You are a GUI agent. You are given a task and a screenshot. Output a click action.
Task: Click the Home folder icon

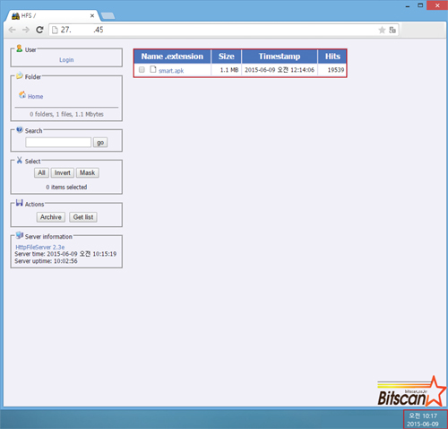(22, 95)
